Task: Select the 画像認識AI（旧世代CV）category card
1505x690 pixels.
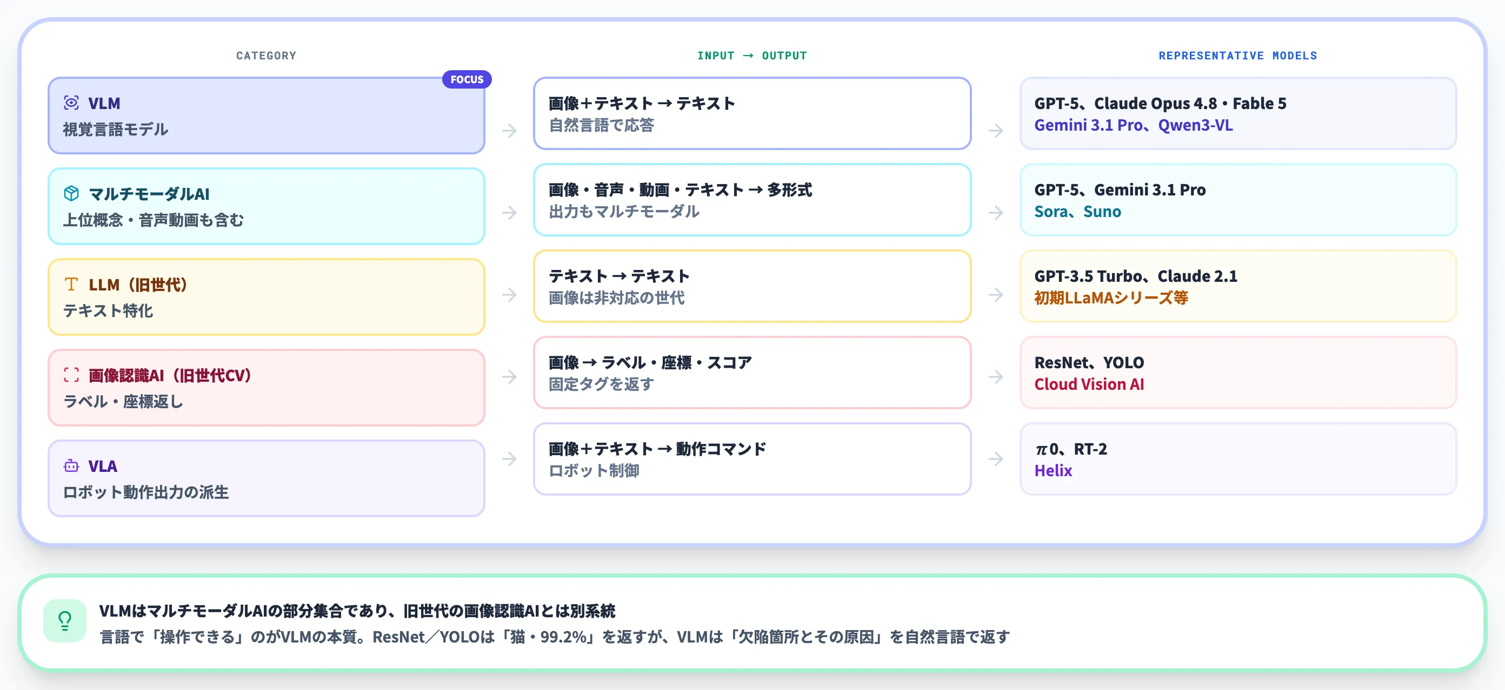Action: 267,387
